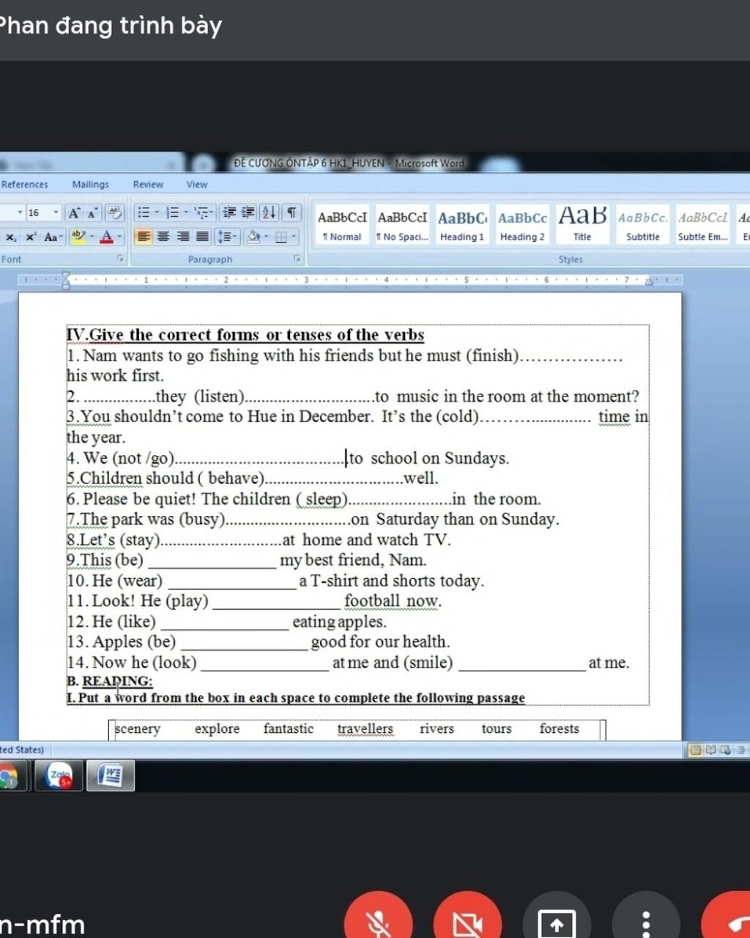The image size is (750, 938).
Task: Expand the Borders dropdown arrow
Action: (294, 237)
